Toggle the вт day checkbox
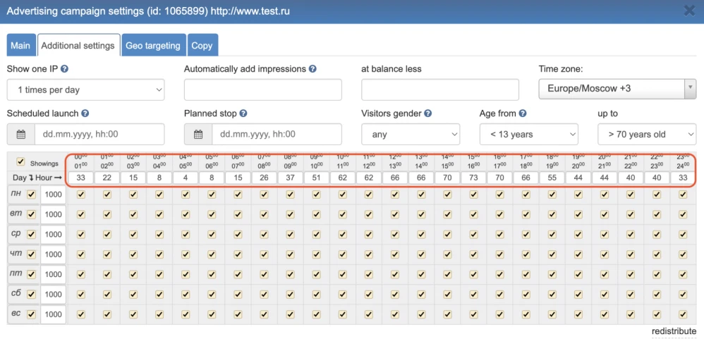Viewport: 704px width, 339px height. point(31,214)
